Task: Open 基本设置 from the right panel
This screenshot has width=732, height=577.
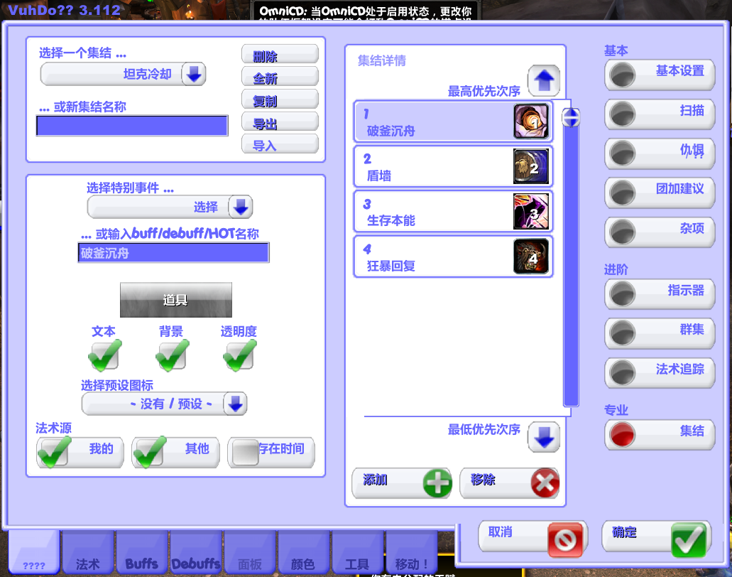Action: (x=660, y=75)
